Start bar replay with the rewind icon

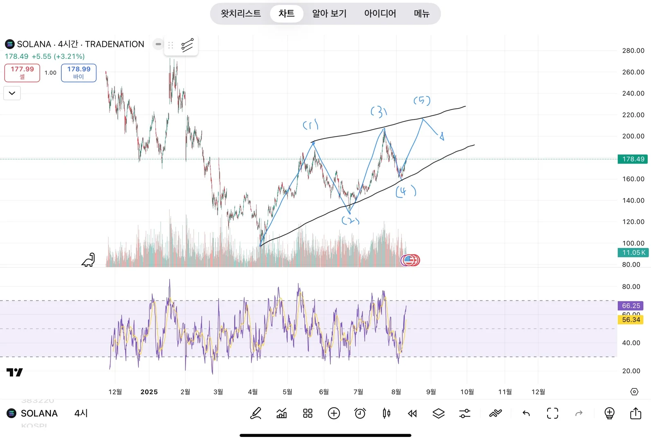(x=412, y=414)
